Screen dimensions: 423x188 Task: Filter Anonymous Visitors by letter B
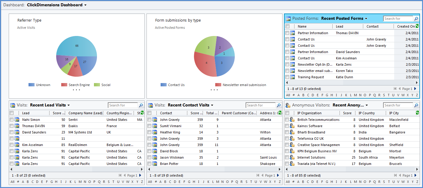(303, 182)
